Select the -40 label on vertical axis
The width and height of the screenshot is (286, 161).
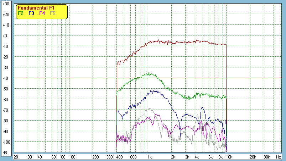tap(5, 78)
